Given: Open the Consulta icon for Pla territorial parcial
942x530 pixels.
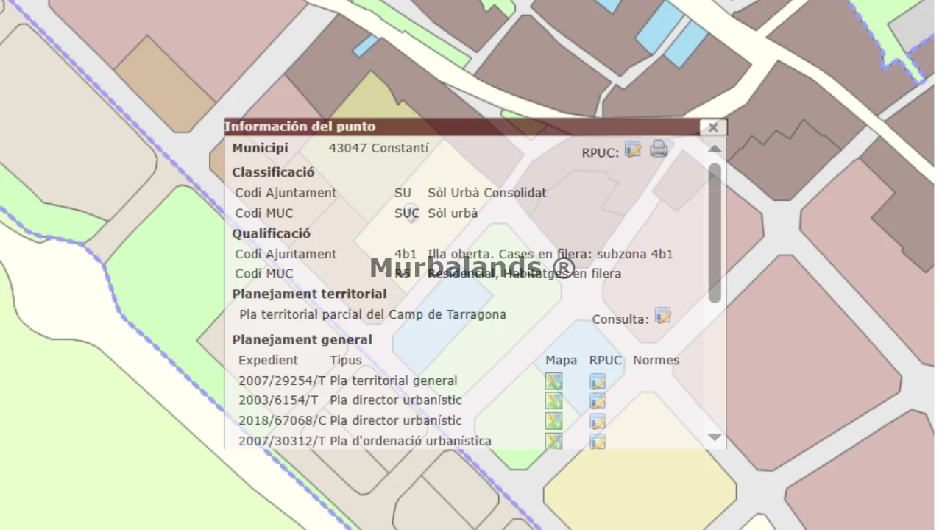Looking at the screenshot, I should (662, 317).
